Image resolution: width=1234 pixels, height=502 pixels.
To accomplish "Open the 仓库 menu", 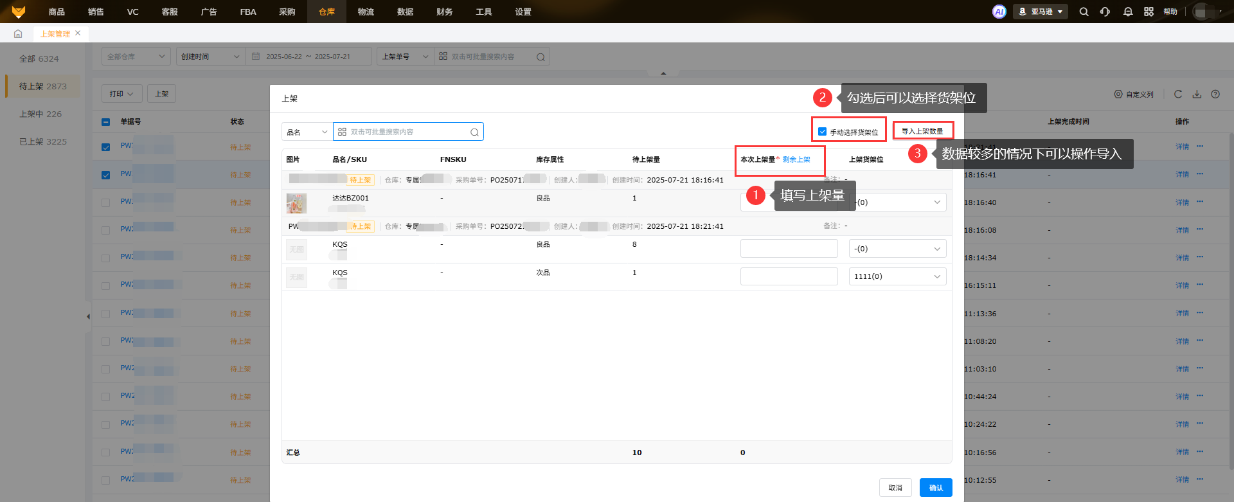I will pos(326,12).
